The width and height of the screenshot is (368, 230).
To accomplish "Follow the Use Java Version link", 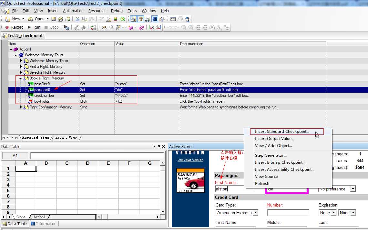I will coord(190,160).
